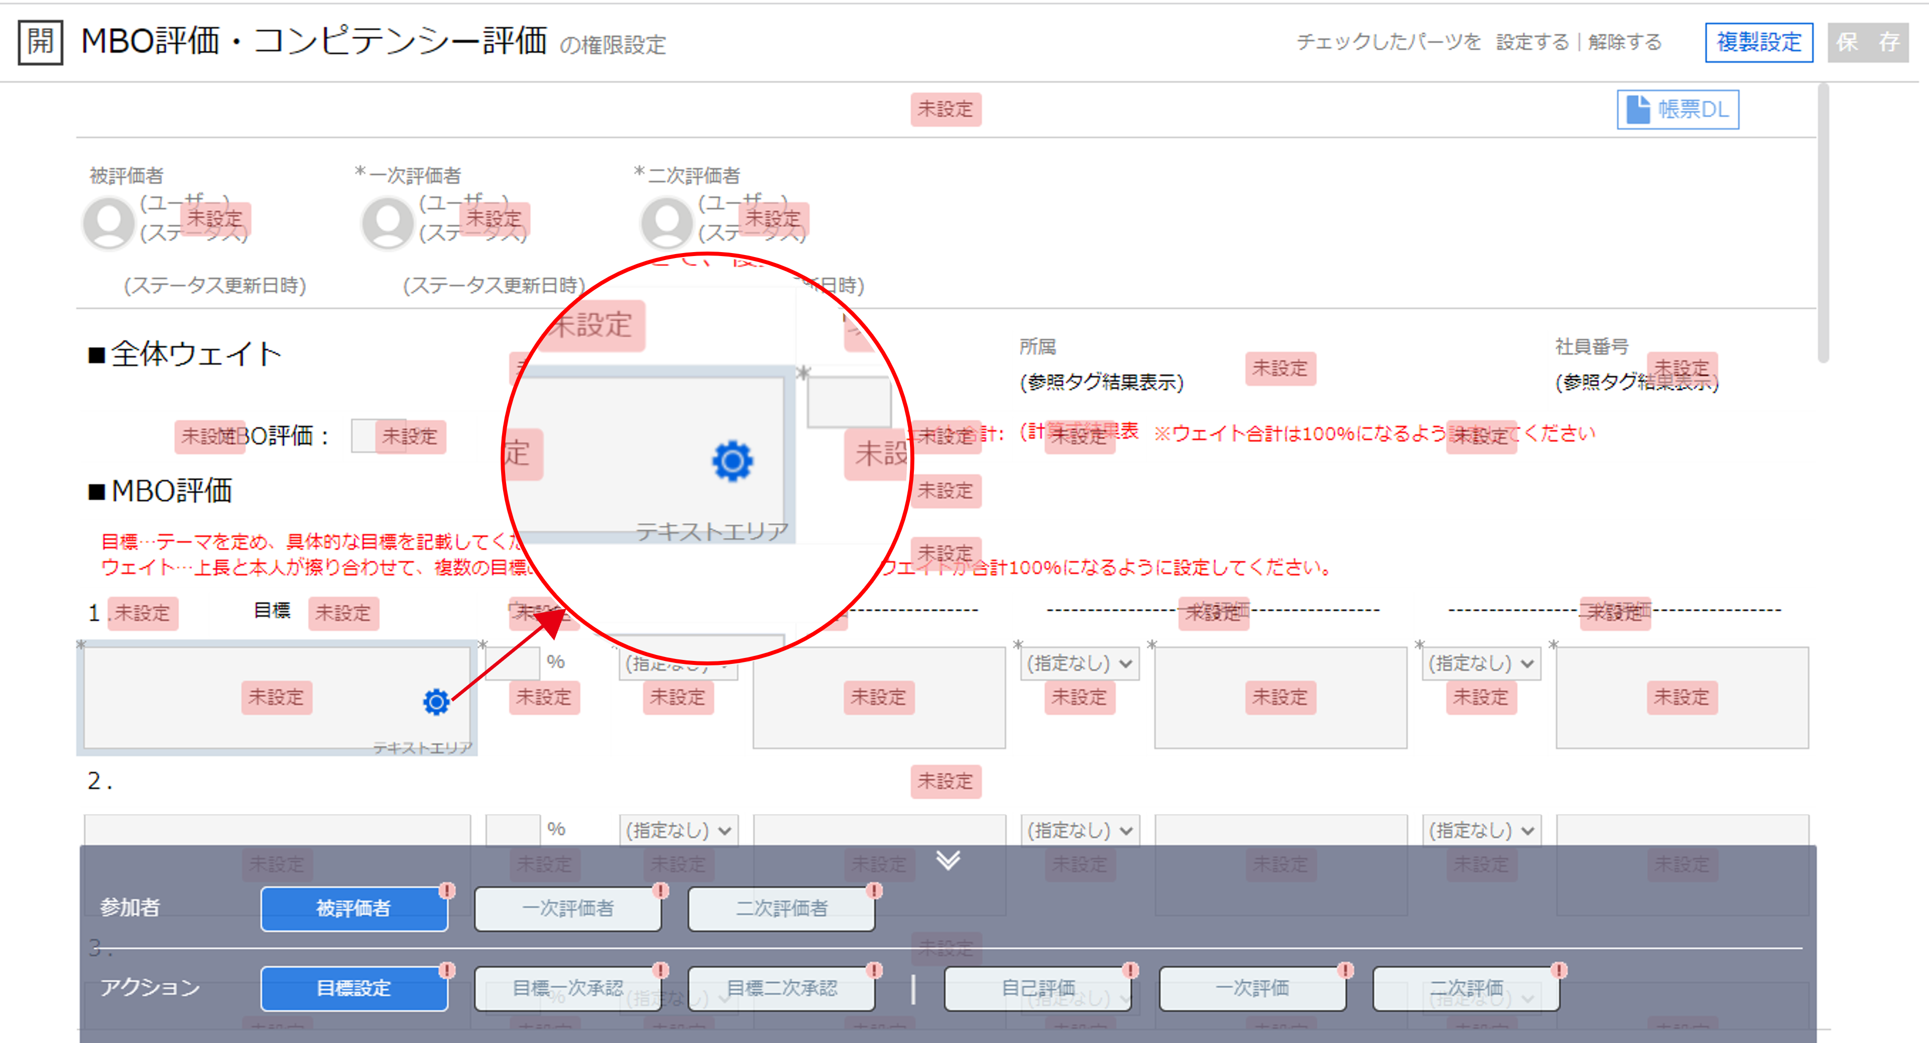
Task: Click the 一次評価者 avatar icon
Action: [x=387, y=222]
